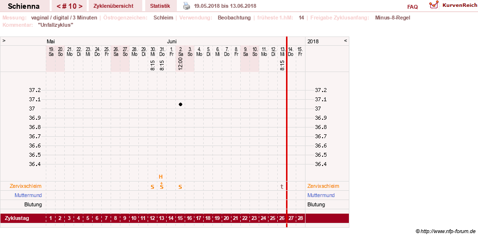Click the S+ mucus symbol on day 13
This screenshot has height=237, width=478.
pos(162,186)
